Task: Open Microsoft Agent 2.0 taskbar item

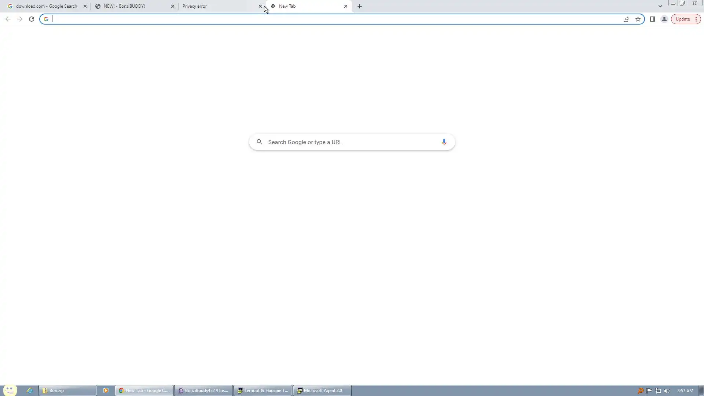Action: 322,390
